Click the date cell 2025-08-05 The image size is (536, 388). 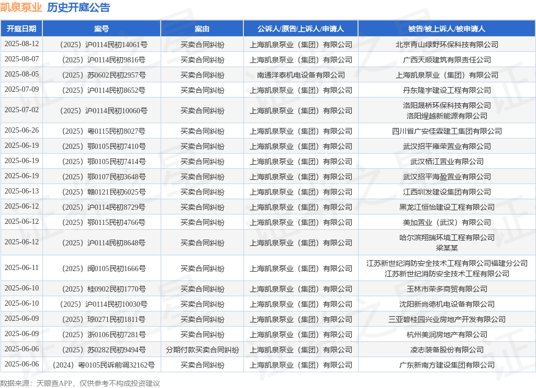pos(21,74)
